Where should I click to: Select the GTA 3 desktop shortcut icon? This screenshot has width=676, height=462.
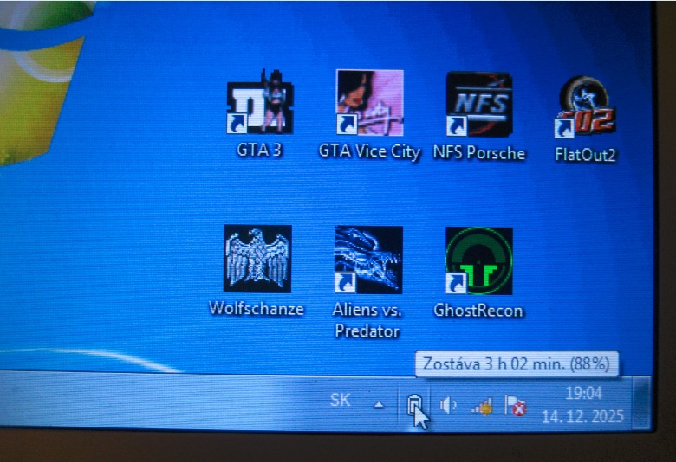pyautogui.click(x=260, y=102)
